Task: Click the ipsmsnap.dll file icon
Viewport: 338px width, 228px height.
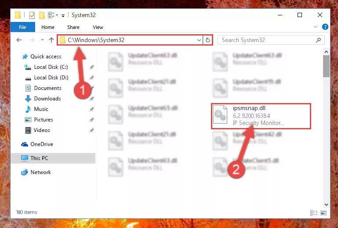Action: point(220,115)
